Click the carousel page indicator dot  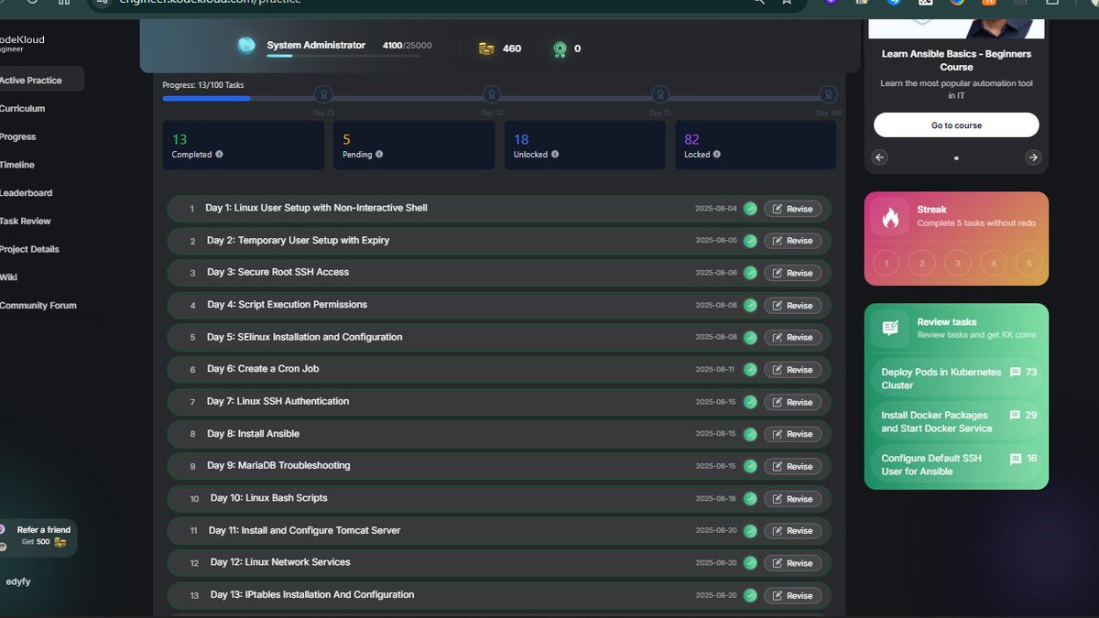tap(956, 158)
